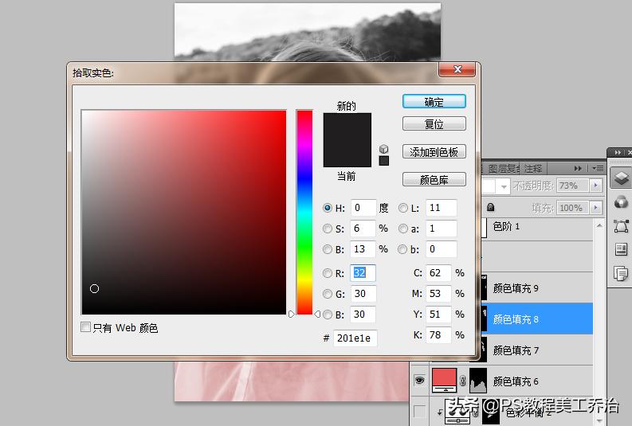Click the H hue degree input field
The width and height of the screenshot is (632, 426).
click(x=363, y=208)
